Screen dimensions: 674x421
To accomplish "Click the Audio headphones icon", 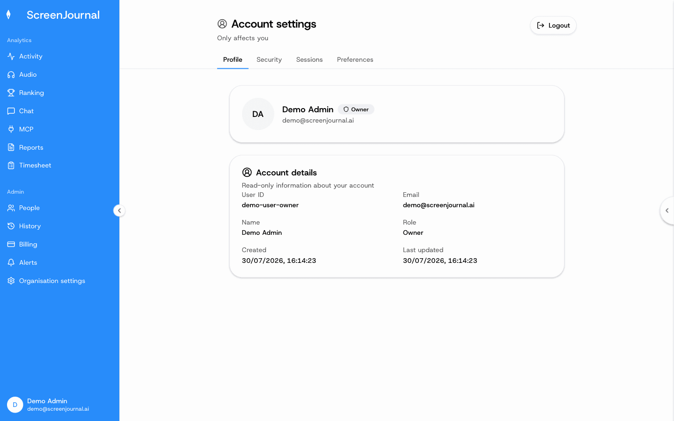I will (x=11, y=74).
